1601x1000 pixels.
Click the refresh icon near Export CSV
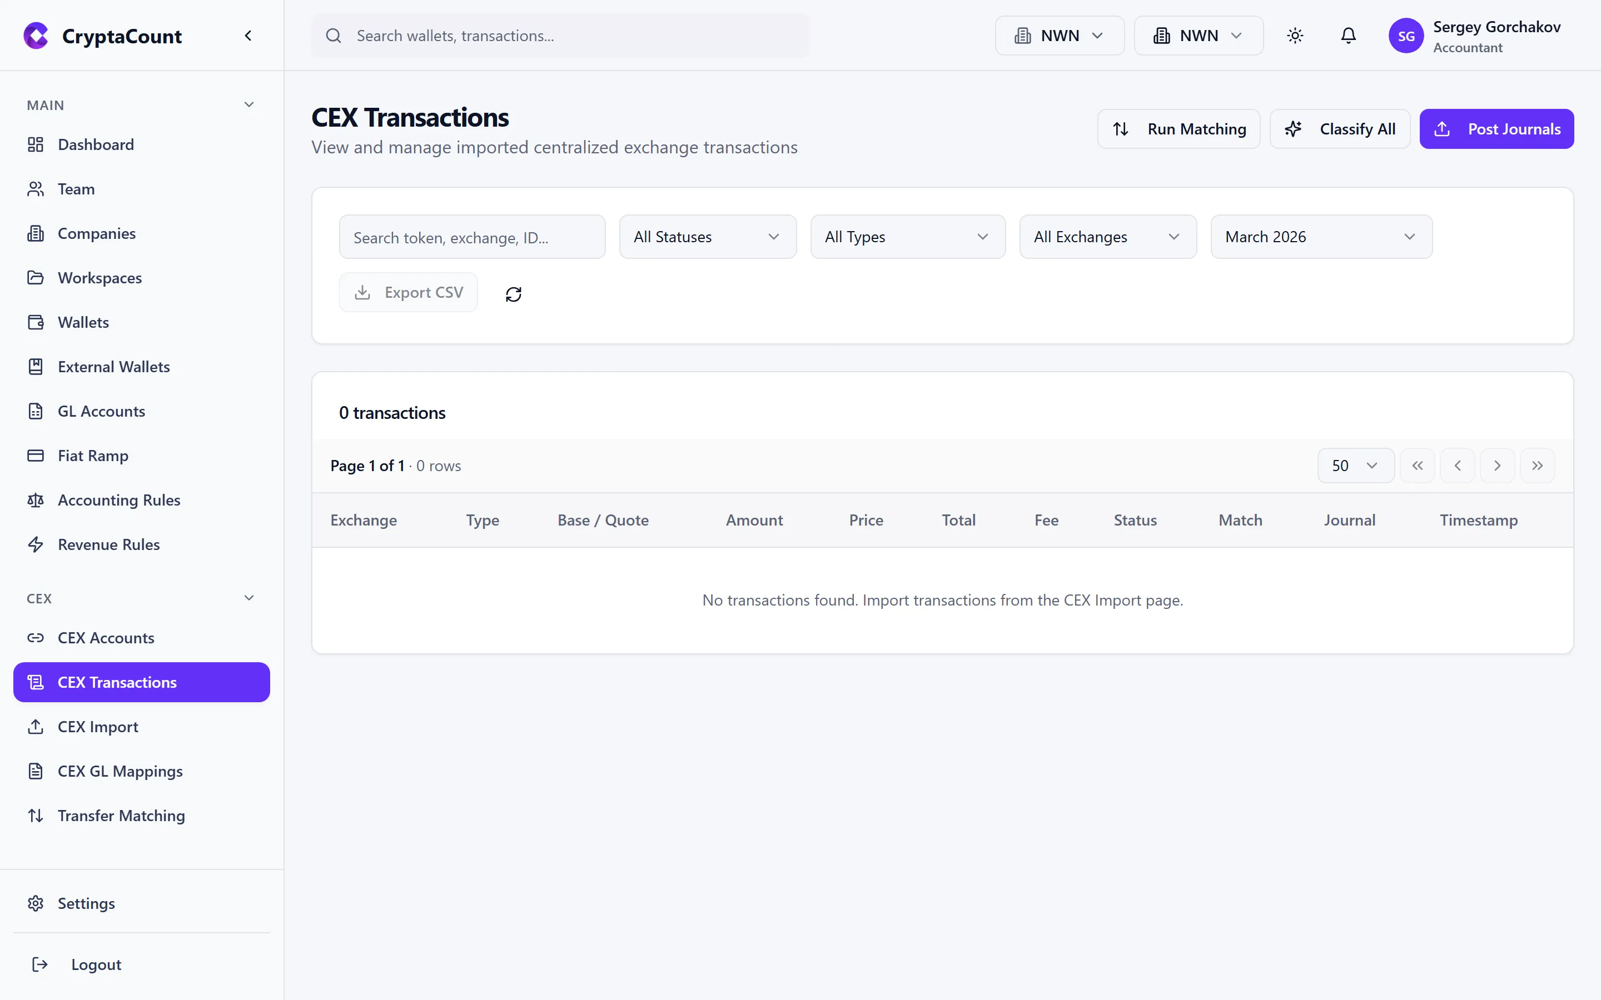pyautogui.click(x=514, y=294)
